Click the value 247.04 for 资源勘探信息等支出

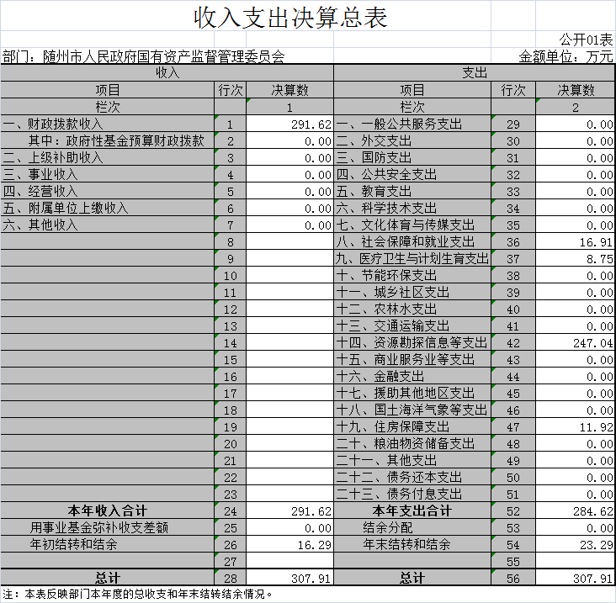576,343
